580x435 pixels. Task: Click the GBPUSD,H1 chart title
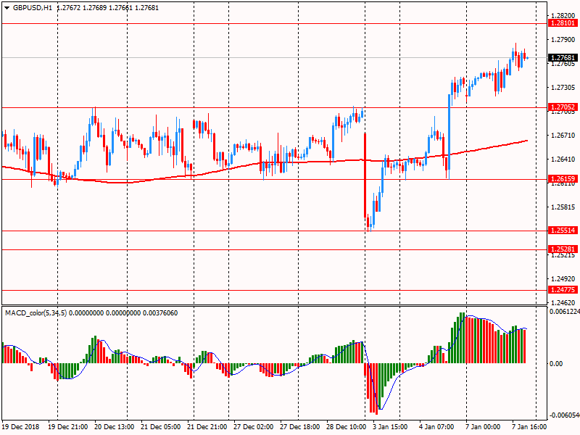[x=32, y=7]
